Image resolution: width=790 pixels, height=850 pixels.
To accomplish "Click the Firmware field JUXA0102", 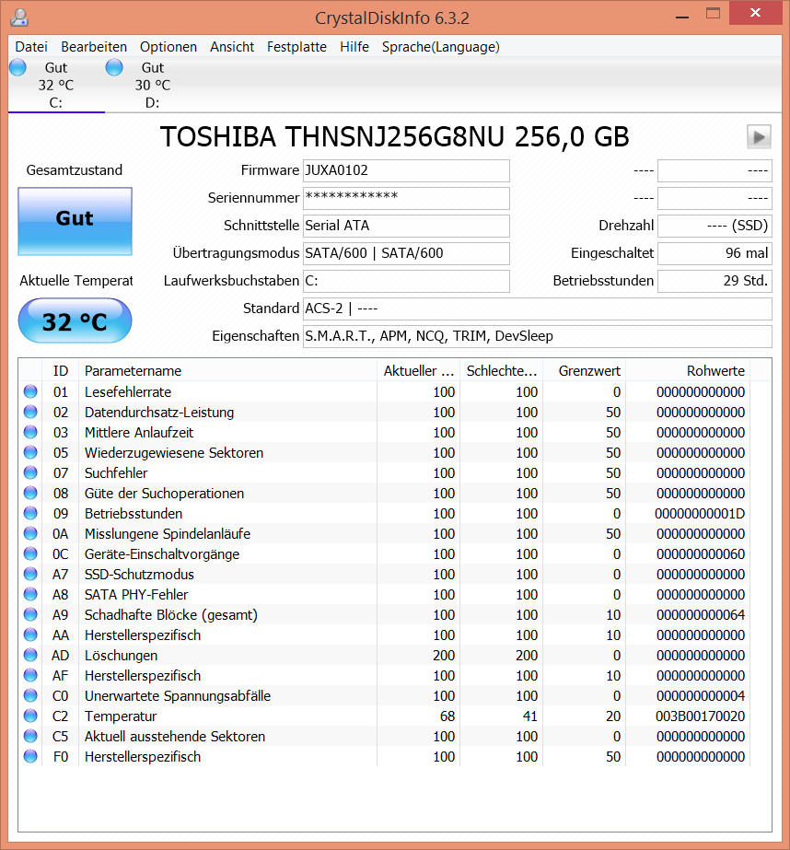I will pos(406,170).
